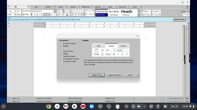This screenshot has height=110, width=197.
Task: Open the highlighting color dropdown arrow
Action: click(x=65, y=15)
